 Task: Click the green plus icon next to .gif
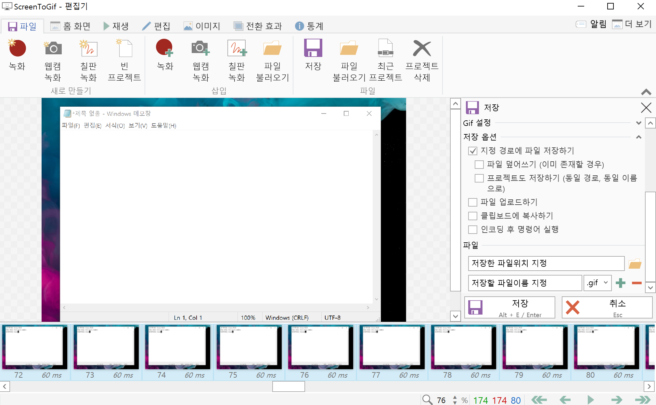[620, 283]
